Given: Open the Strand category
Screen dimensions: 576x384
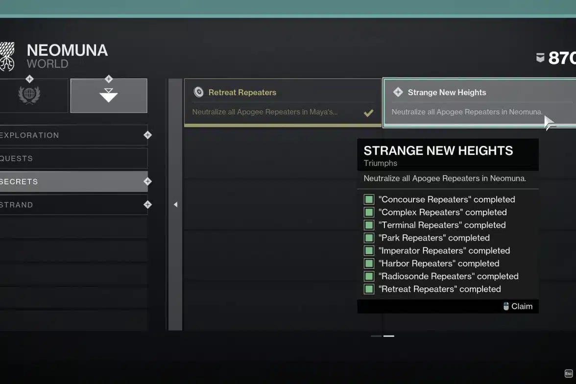Looking at the screenshot, I should (x=73, y=205).
